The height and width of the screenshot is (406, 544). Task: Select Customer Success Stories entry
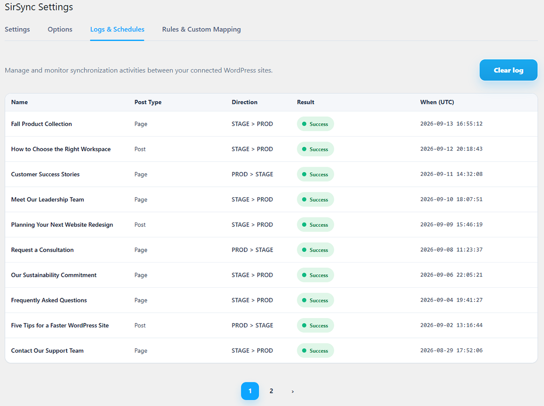(x=46, y=175)
